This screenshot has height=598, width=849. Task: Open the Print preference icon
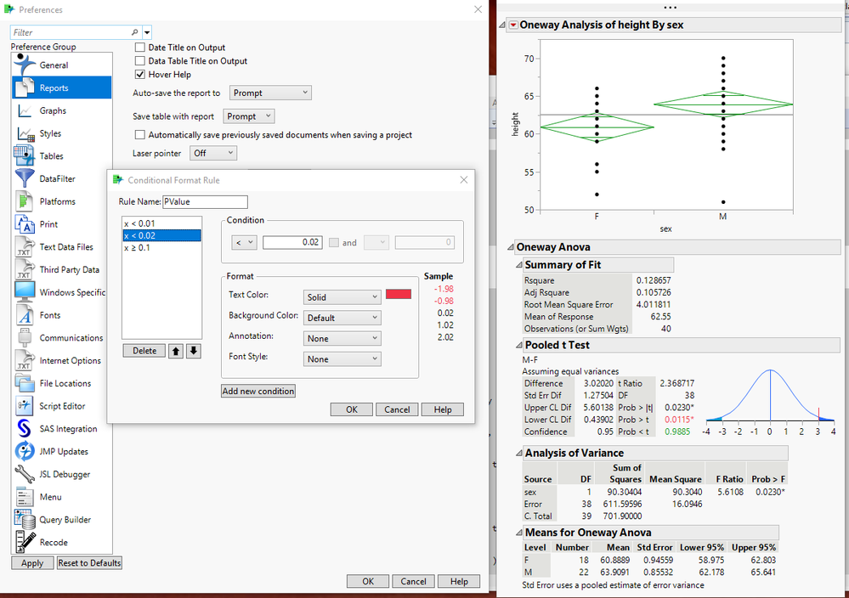pos(25,224)
